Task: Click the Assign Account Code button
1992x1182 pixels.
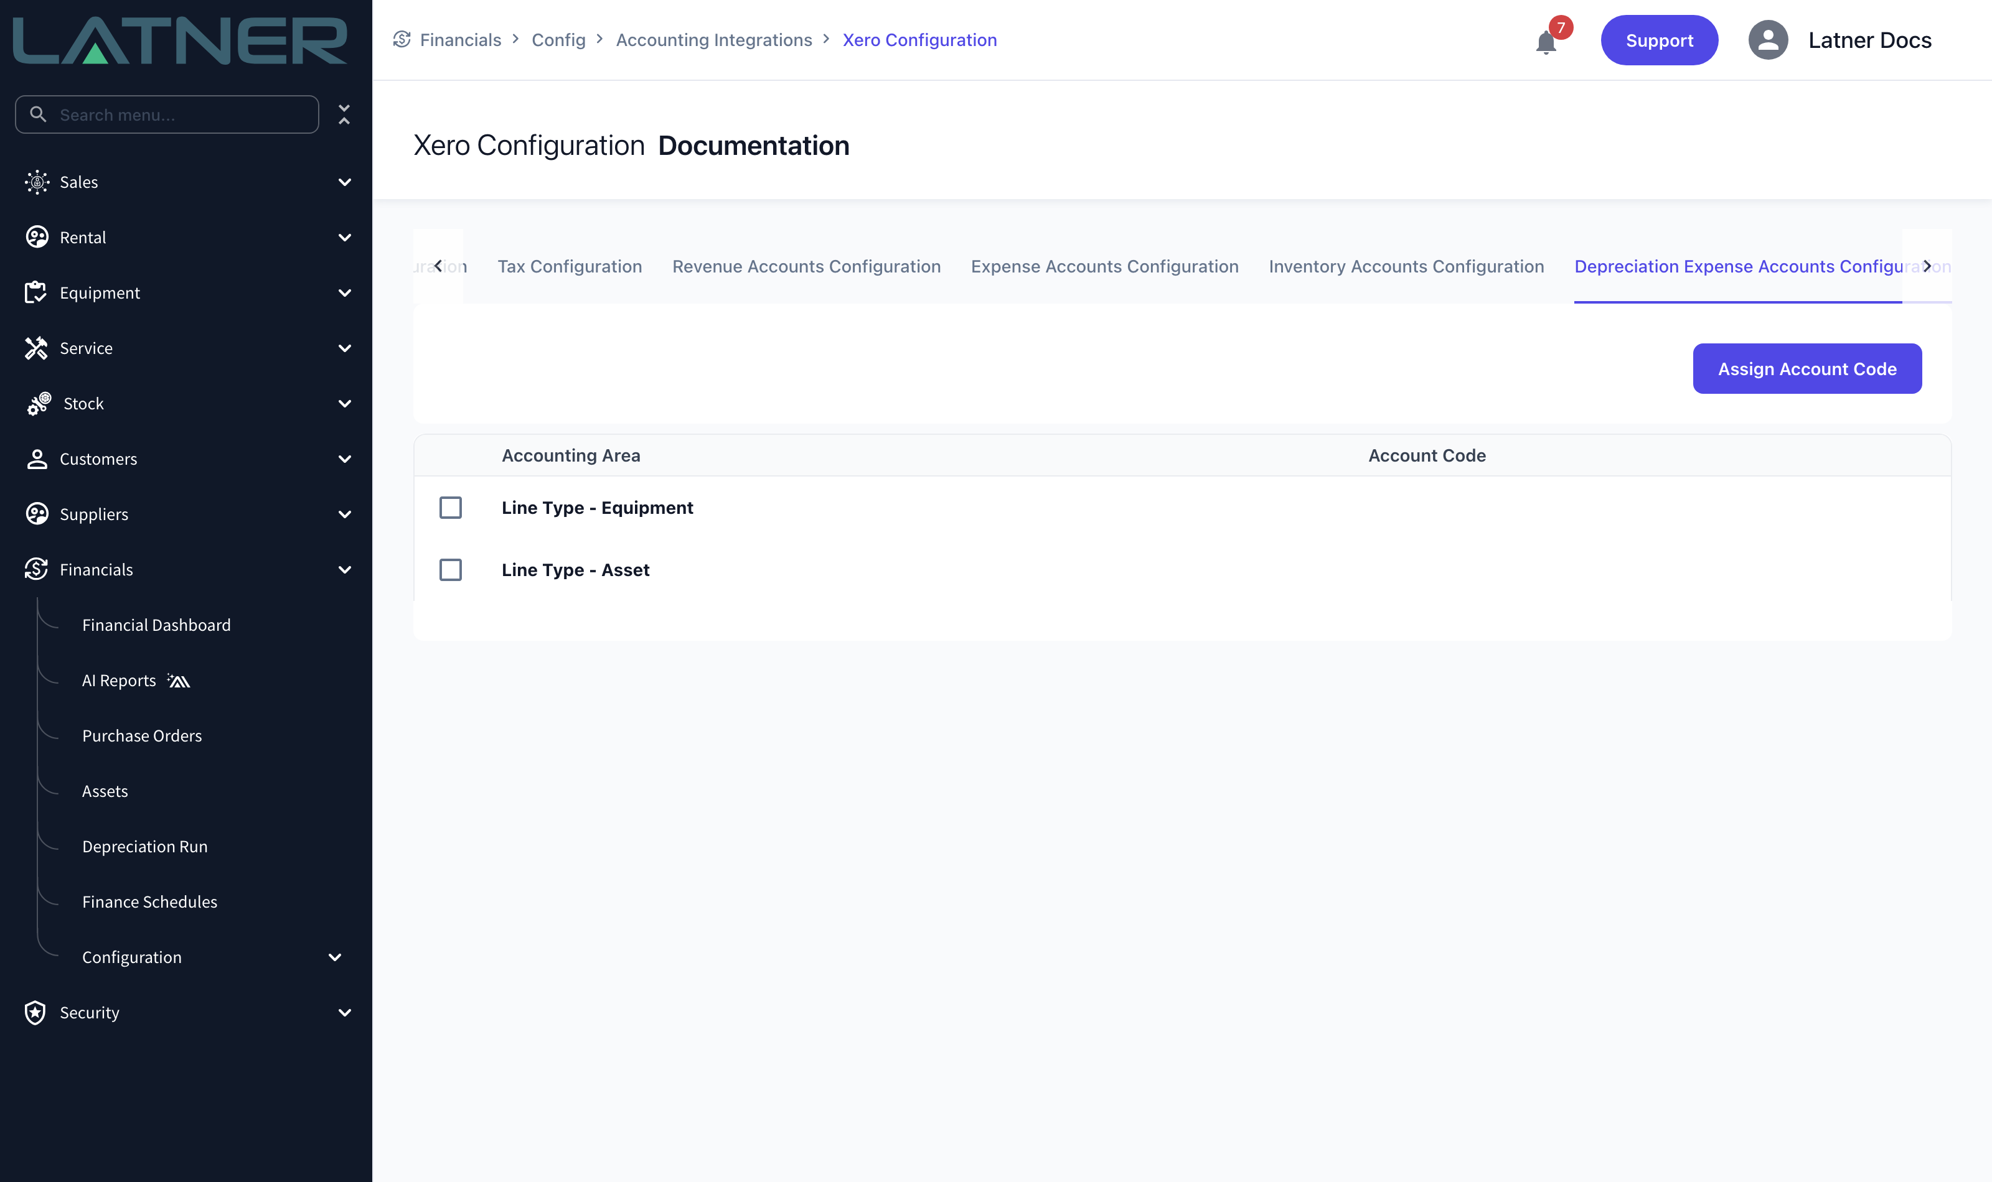Action: pos(1807,369)
